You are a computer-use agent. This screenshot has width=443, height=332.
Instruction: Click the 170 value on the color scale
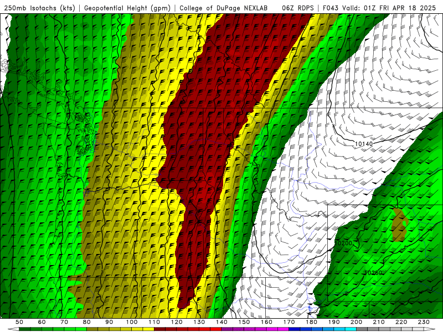(289, 322)
